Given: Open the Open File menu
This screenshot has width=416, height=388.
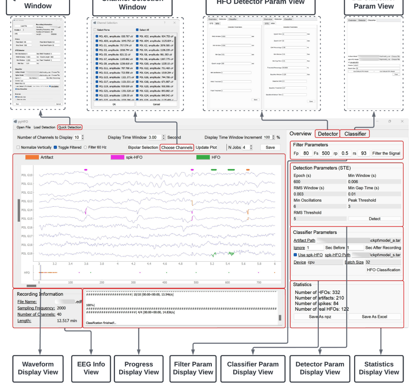Looking at the screenshot, I should tap(23, 127).
